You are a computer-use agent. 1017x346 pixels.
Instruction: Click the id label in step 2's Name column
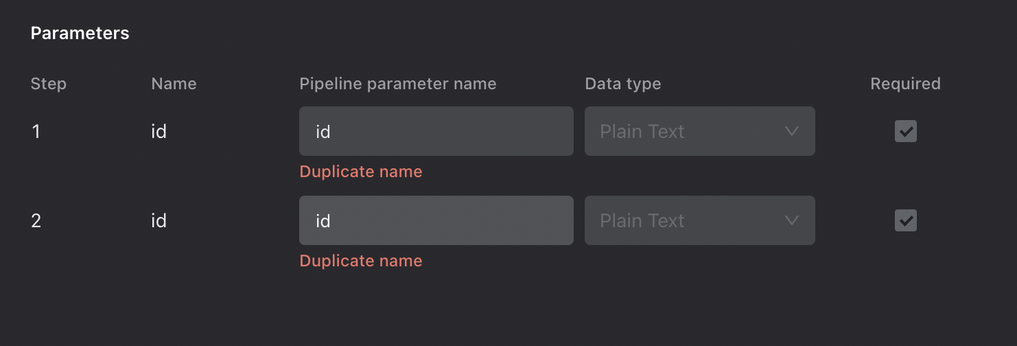pos(159,220)
